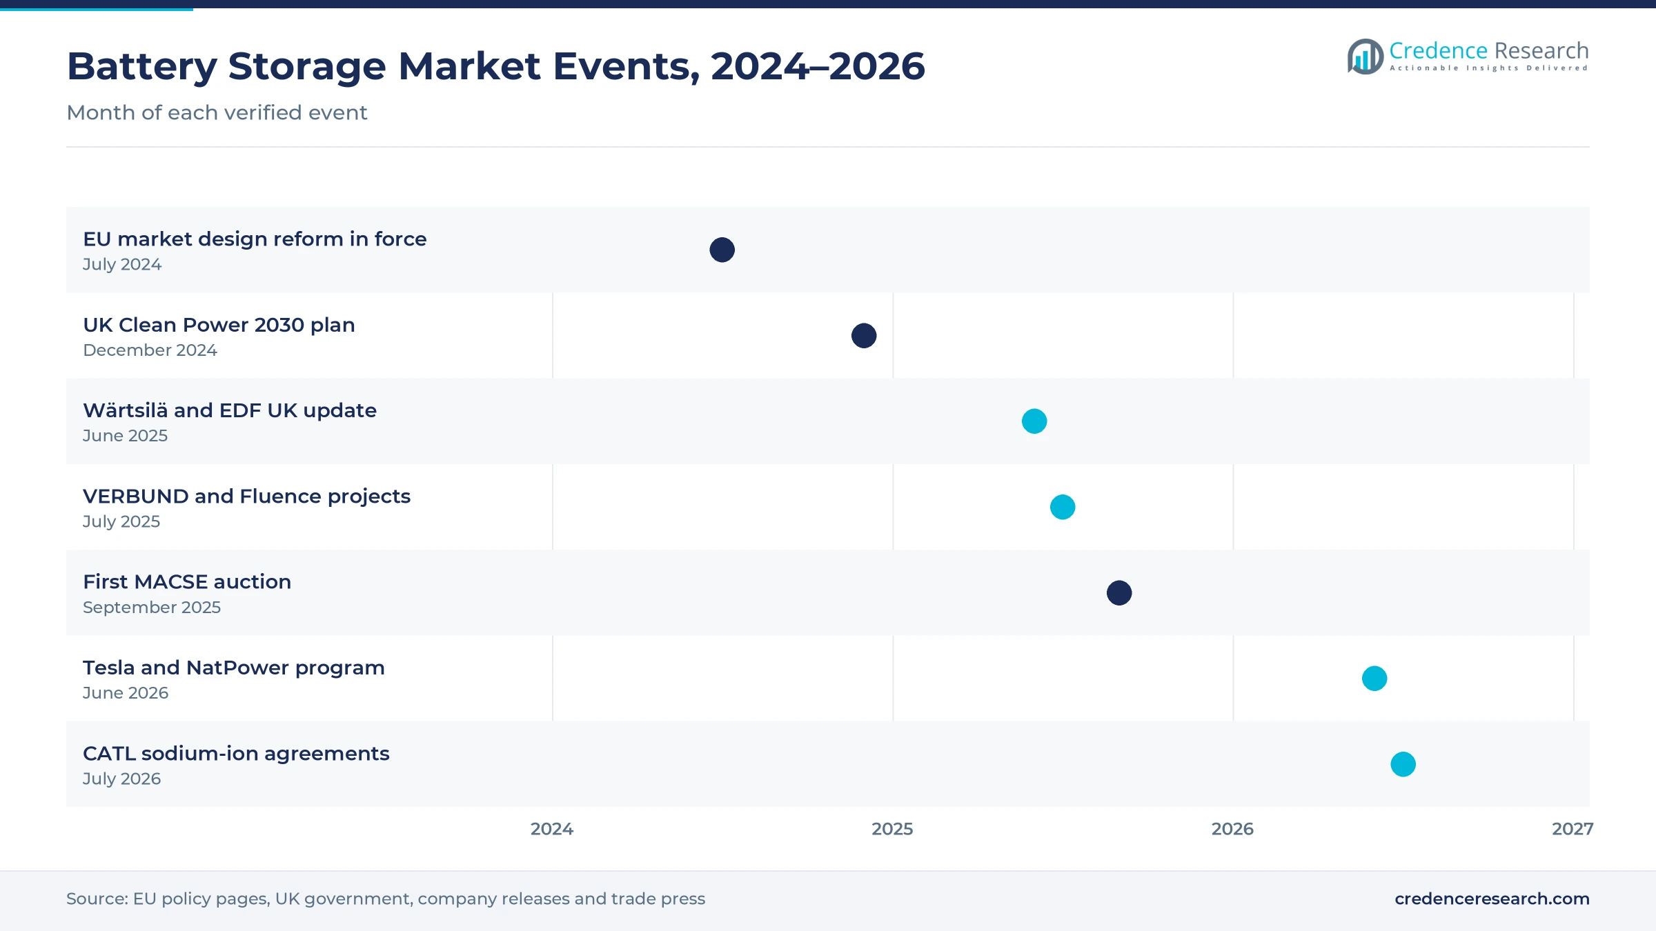The image size is (1656, 931).
Task: Select the EU market design reform marker
Action: pos(722,250)
